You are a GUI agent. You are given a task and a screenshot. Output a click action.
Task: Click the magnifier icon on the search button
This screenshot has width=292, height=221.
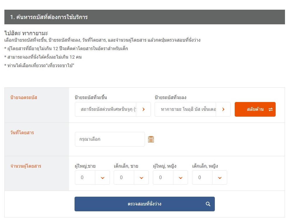click(x=208, y=204)
